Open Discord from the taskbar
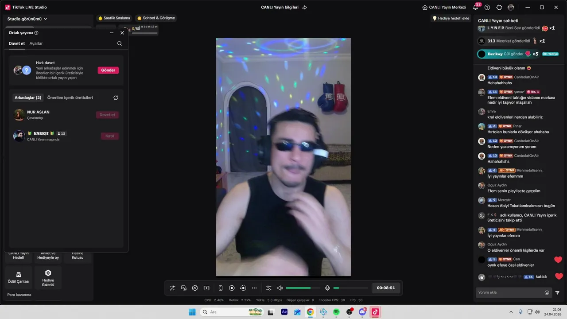567x319 pixels. 362,312
